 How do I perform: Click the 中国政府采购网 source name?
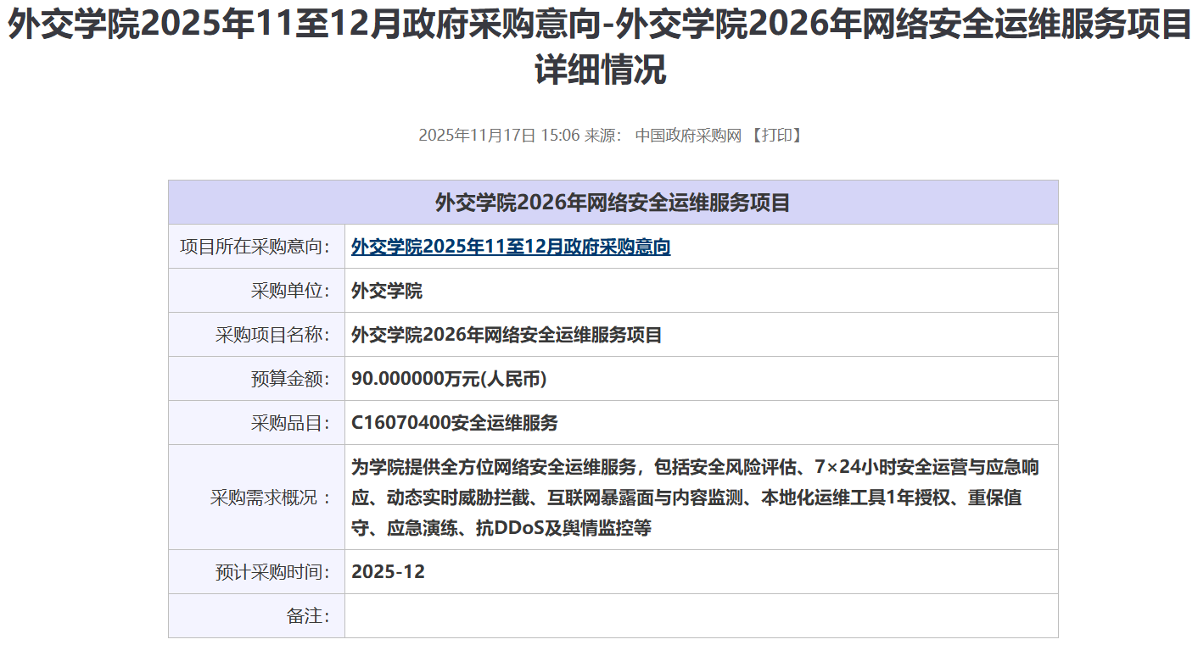(688, 136)
